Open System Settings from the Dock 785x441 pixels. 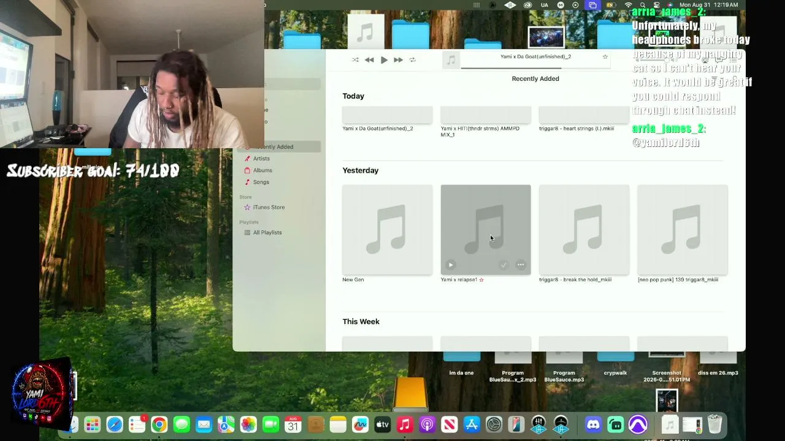(x=494, y=424)
